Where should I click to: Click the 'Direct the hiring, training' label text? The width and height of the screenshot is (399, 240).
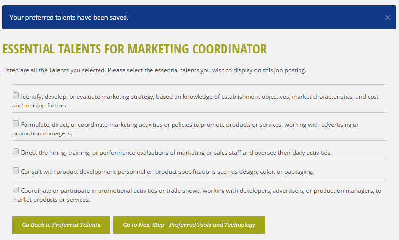[x=176, y=153]
